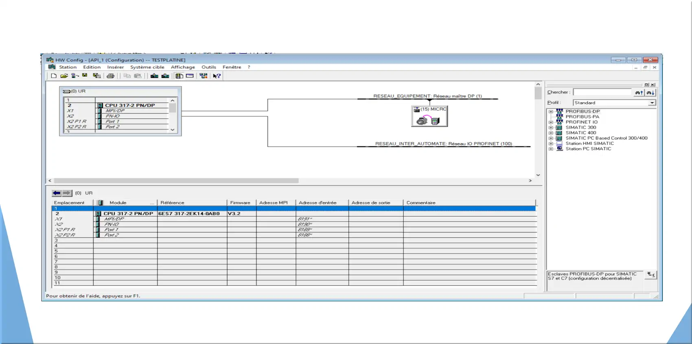Expand the SIMATIC 300 catalog node
This screenshot has width=692, height=344.
(551, 127)
